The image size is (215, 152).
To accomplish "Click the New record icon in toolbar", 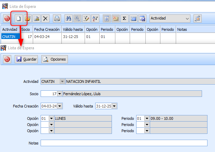I will [x=19, y=18].
